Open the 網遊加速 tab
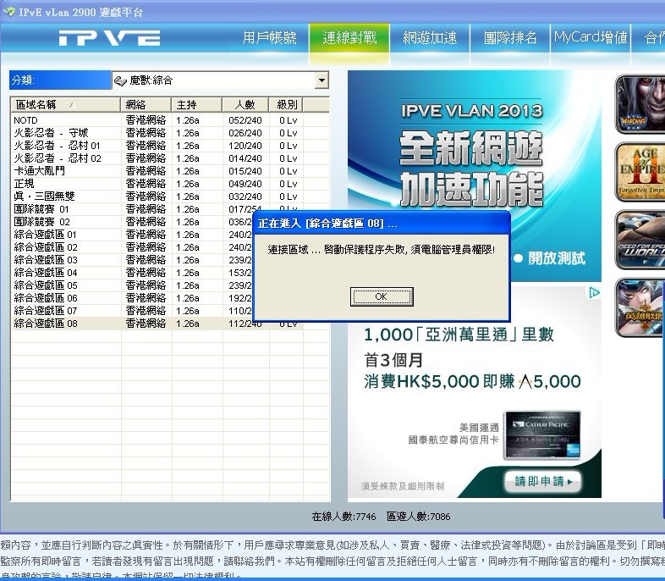This screenshot has width=665, height=581. click(x=430, y=38)
